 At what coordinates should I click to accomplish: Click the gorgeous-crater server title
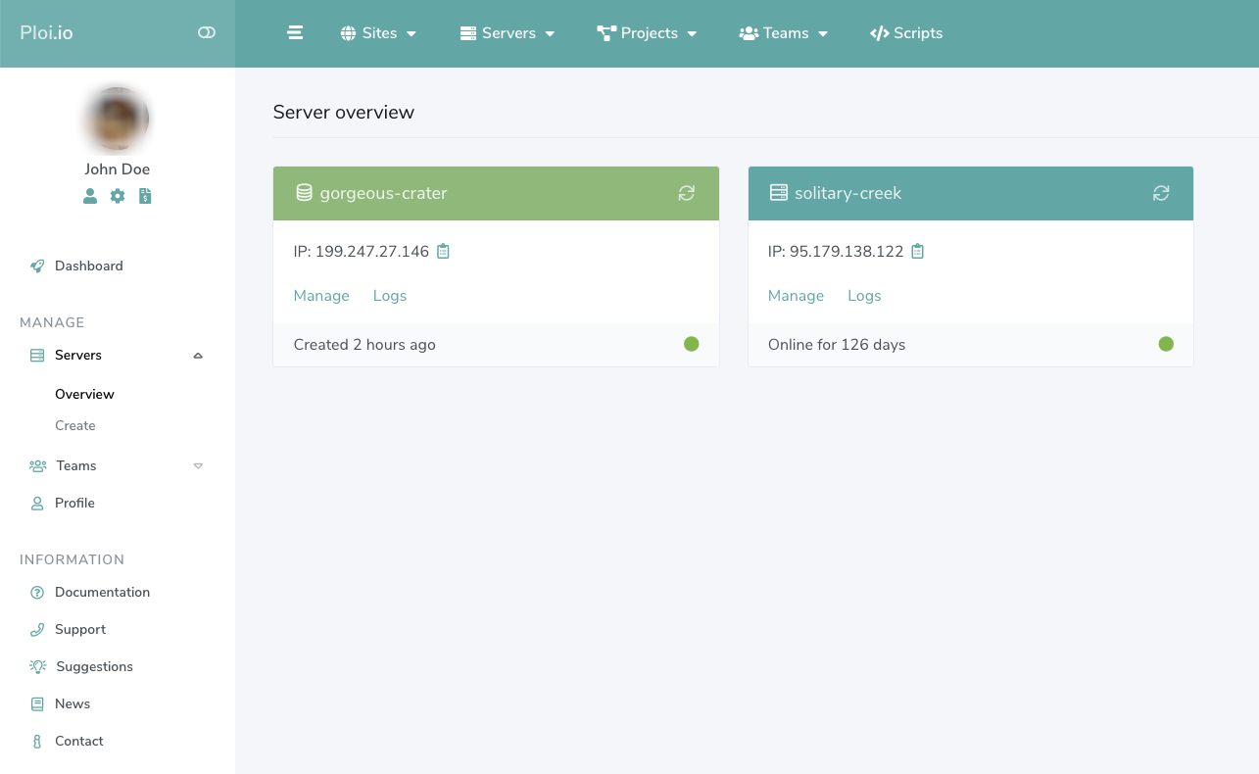(383, 193)
